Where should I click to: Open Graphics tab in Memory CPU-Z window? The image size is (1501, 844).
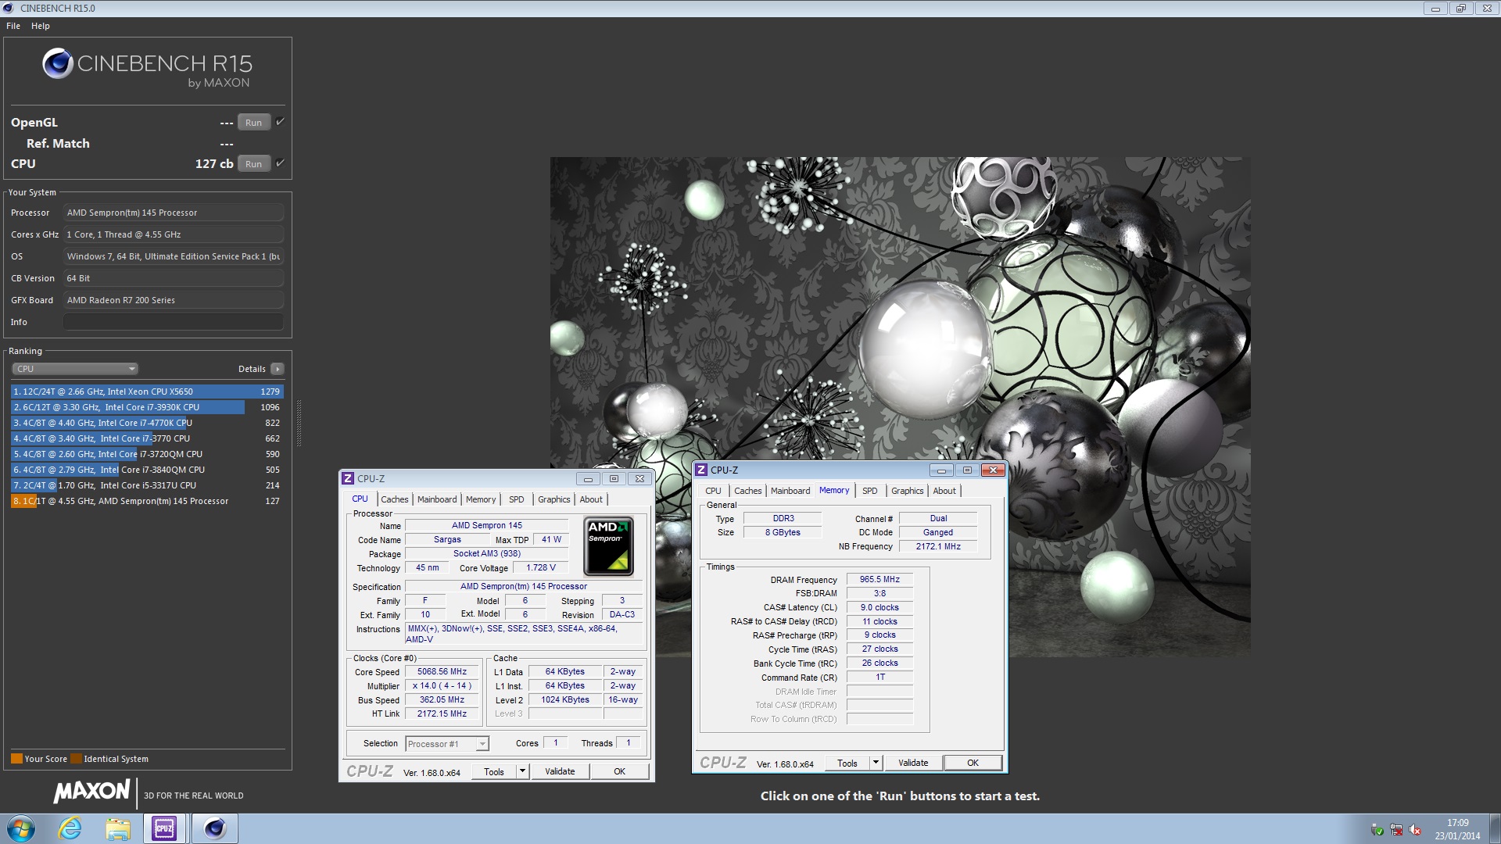[x=908, y=491]
